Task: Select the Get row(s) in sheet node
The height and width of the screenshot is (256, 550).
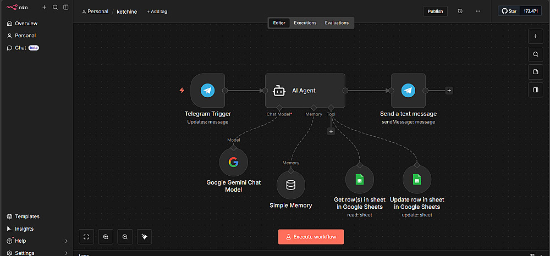Action: click(359, 180)
